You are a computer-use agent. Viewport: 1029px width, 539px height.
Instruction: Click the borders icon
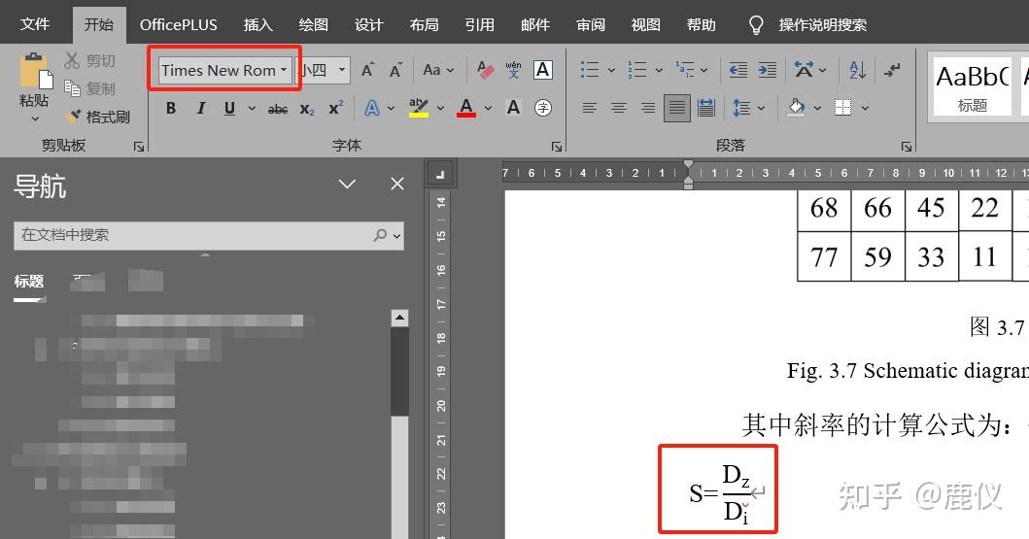(x=843, y=108)
